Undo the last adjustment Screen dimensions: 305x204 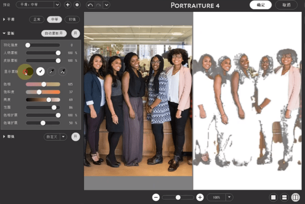coord(90,5)
